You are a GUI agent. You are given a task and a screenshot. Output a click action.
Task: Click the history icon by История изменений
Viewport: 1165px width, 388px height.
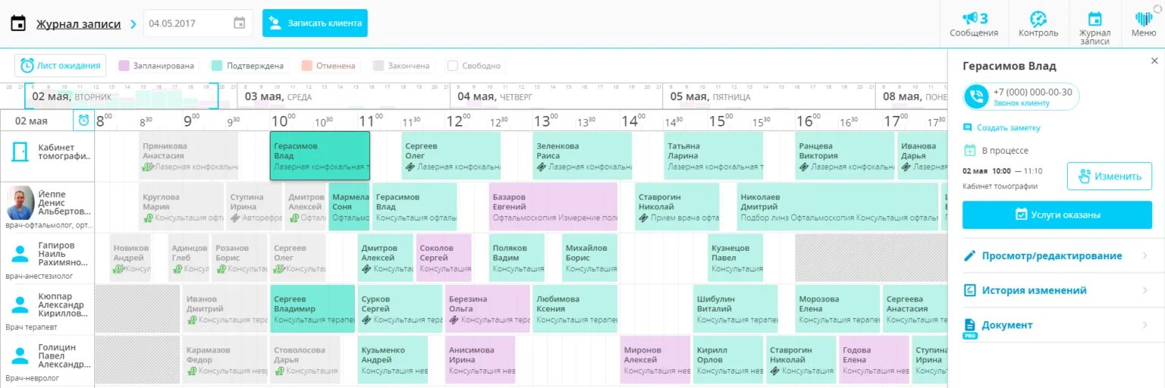coord(969,290)
